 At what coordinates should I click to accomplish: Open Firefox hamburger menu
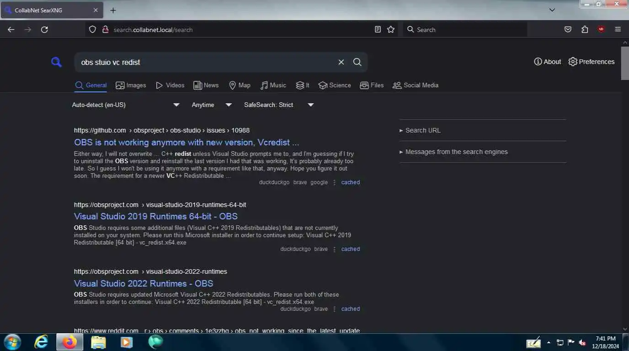(x=618, y=30)
